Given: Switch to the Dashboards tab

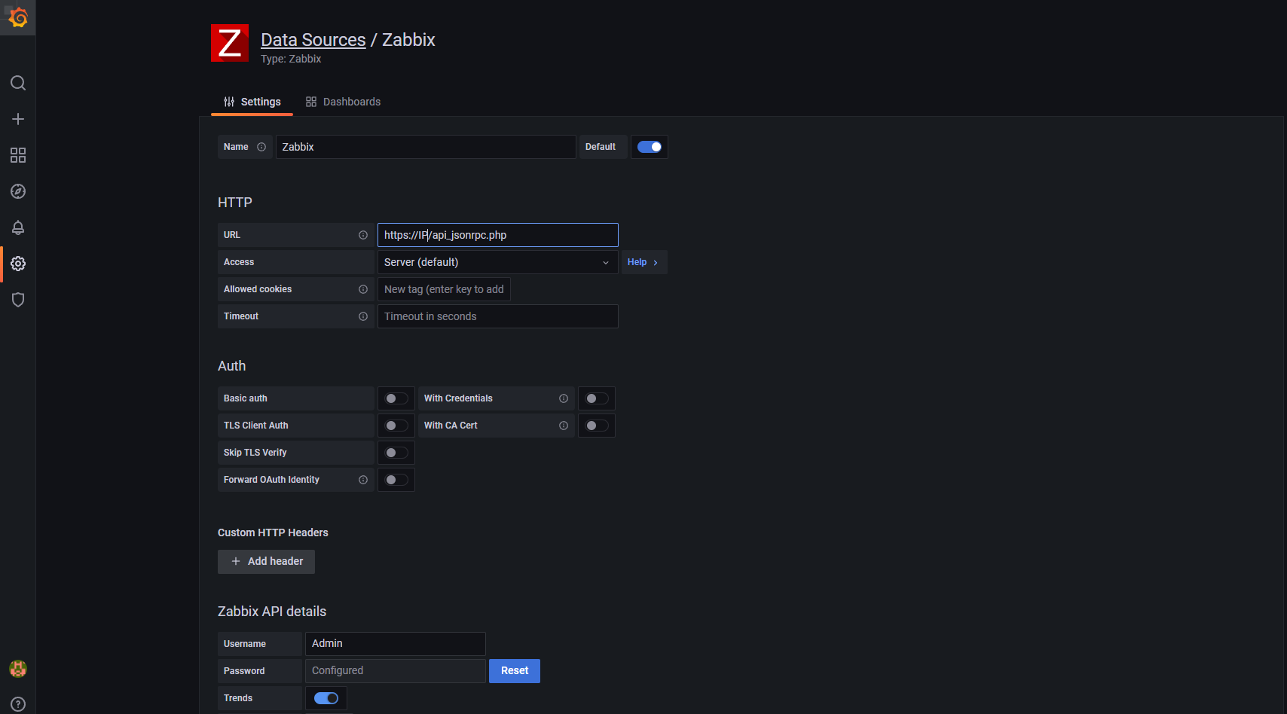Looking at the screenshot, I should [x=343, y=102].
